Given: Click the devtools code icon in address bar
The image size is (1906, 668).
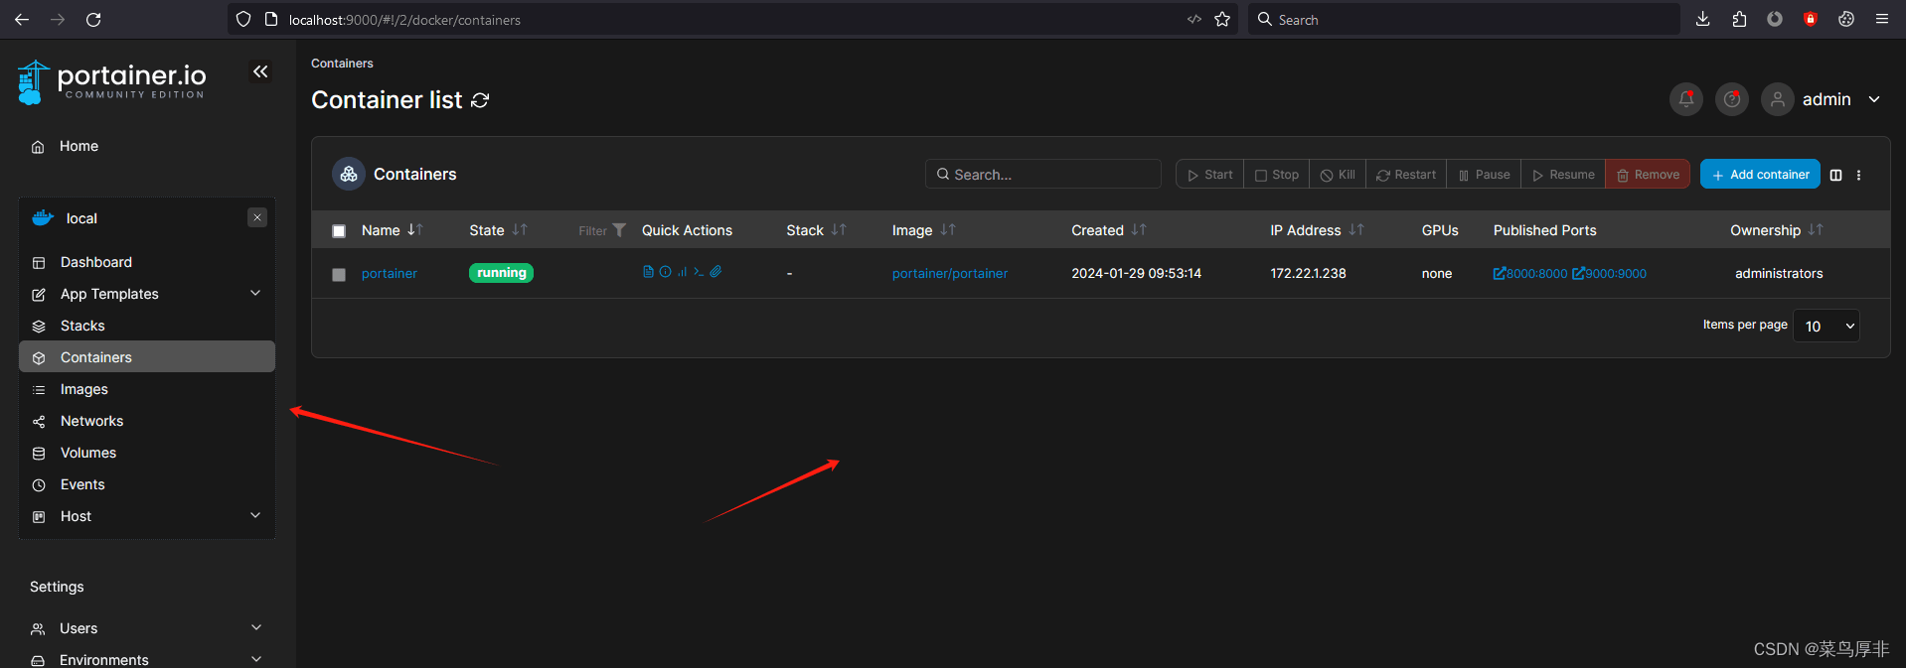Looking at the screenshot, I should (1194, 19).
